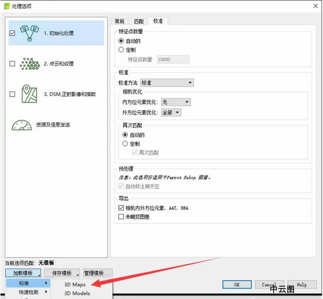Switch to the 校准 tab

[158, 21]
